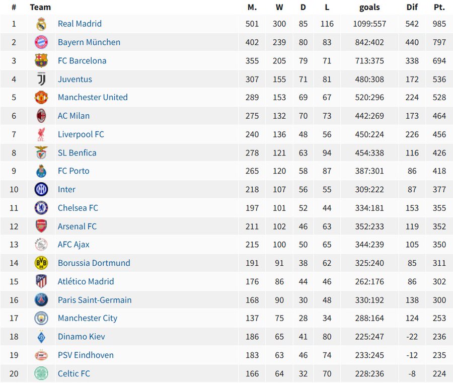Open the Dinamo Kiev team link

(x=82, y=337)
